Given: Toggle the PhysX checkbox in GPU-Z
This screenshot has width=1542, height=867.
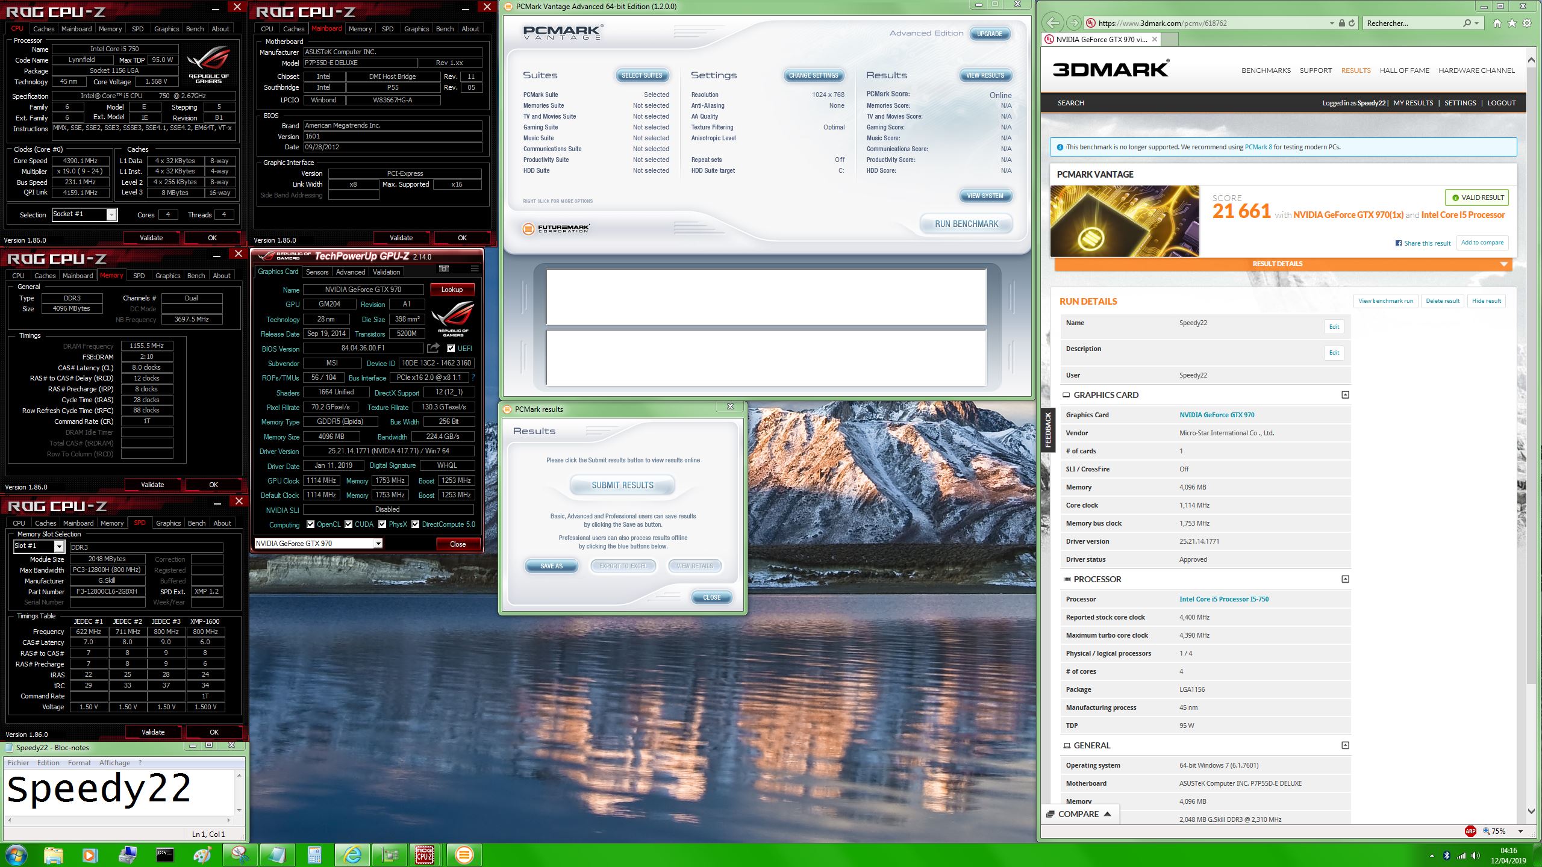Looking at the screenshot, I should click(x=382, y=524).
